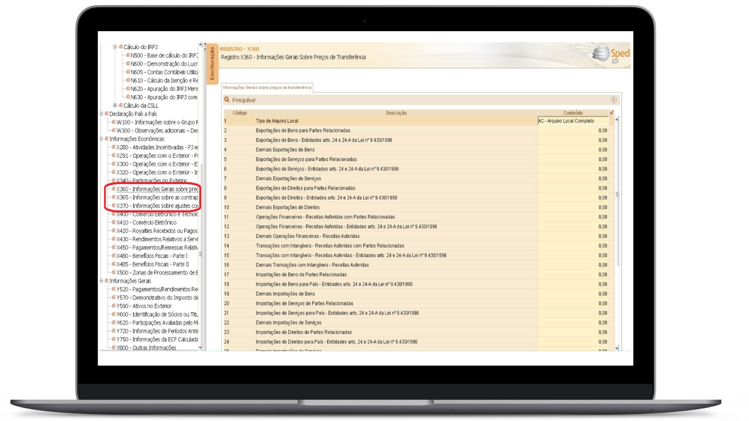Open X365 record in the tree

pyautogui.click(x=157, y=198)
